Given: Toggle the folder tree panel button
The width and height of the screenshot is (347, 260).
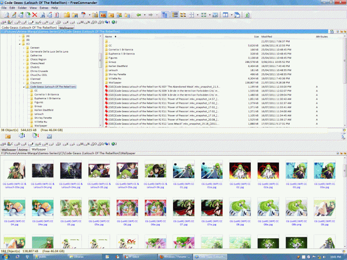Looking at the screenshot, I should pos(165,15).
